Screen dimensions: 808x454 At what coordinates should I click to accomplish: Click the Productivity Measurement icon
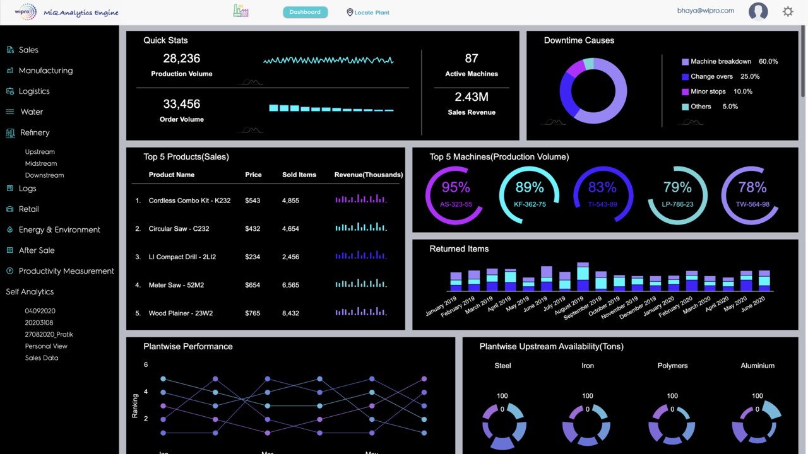click(x=10, y=271)
